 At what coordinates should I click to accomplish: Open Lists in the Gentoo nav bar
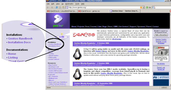coord(100,26)
